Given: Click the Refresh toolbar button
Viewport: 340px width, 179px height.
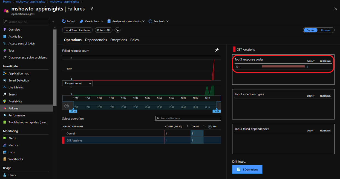Looking at the screenshot, I should [x=68, y=21].
